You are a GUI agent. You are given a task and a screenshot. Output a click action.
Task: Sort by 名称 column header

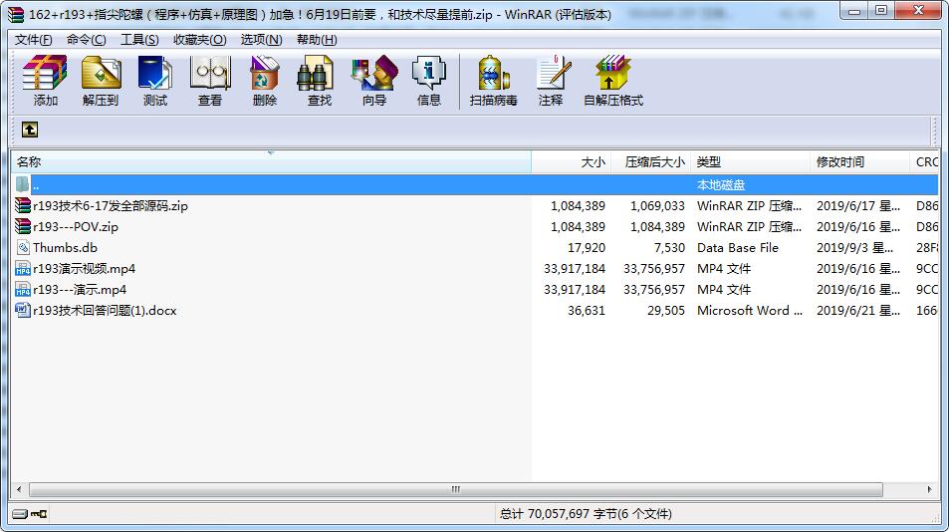click(x=271, y=162)
